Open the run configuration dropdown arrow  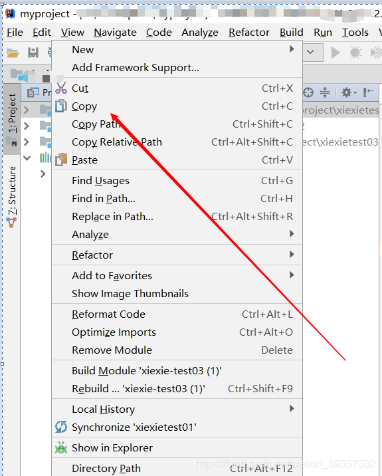coord(310,52)
